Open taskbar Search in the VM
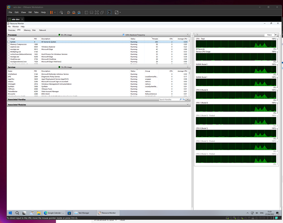The height and width of the screenshot is (223, 283). coord(17,213)
